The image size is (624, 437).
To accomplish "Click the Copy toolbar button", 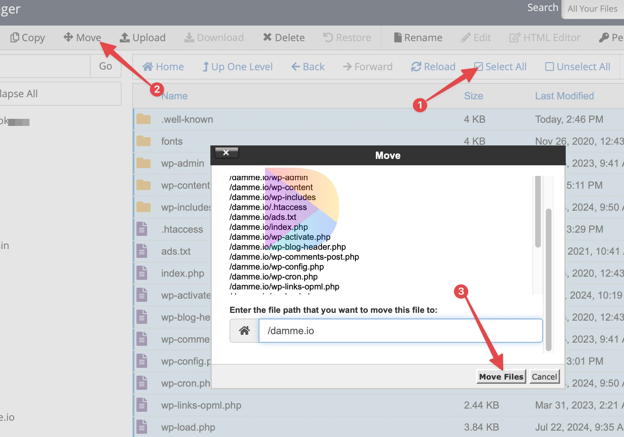I will (x=27, y=38).
